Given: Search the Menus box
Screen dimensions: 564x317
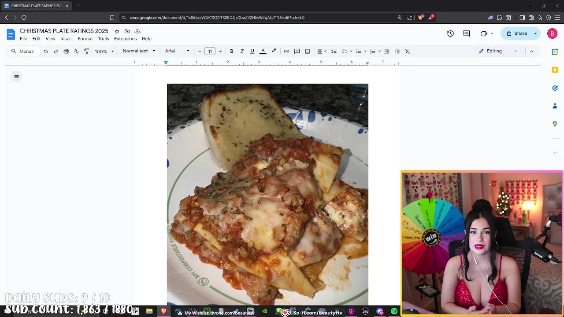Looking at the screenshot, I should click(23, 51).
